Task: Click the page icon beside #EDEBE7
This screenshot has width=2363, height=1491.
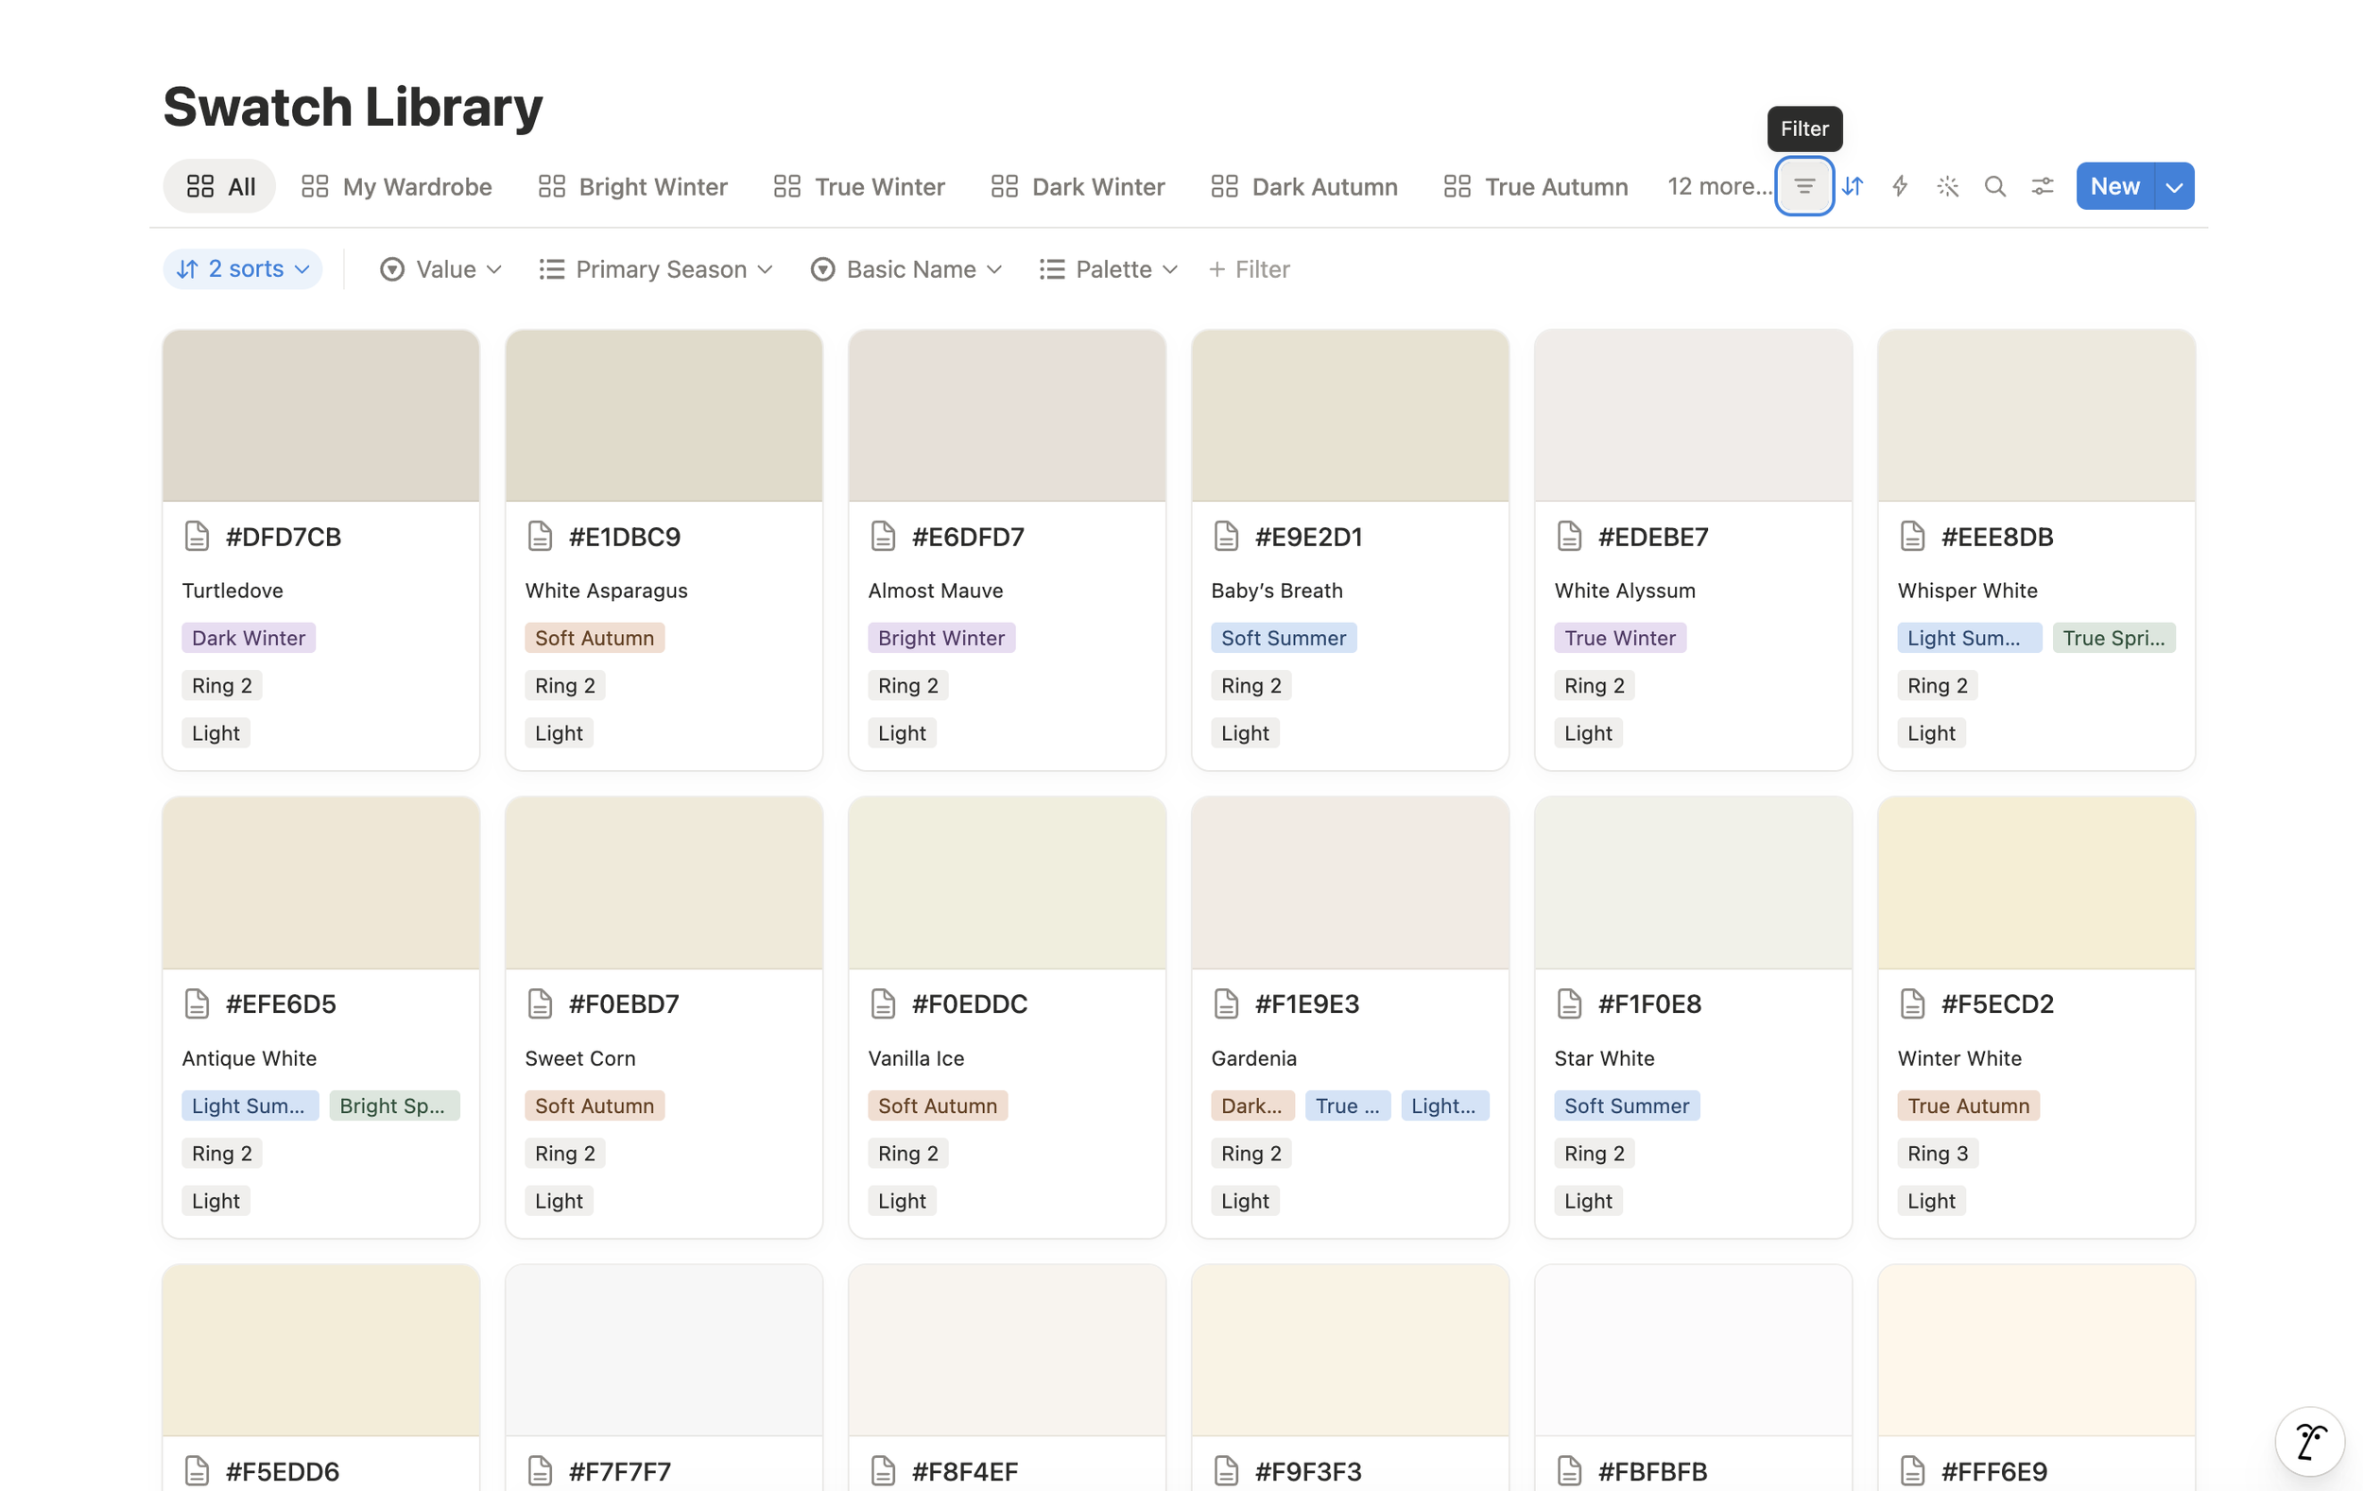Action: (x=1570, y=537)
